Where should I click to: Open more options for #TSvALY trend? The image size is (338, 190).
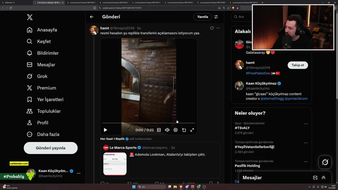(306, 124)
